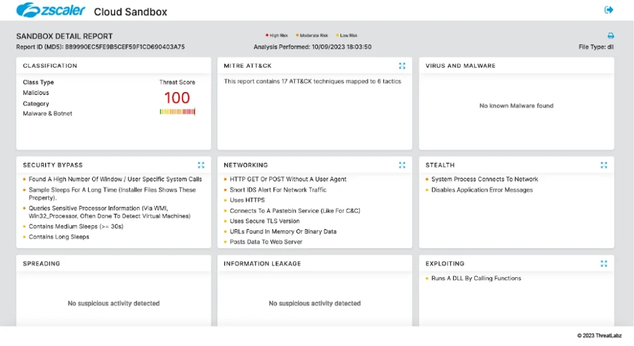Select 'Contains Long Sleeps' bypass entry
The image size is (634, 346).
pos(59,237)
